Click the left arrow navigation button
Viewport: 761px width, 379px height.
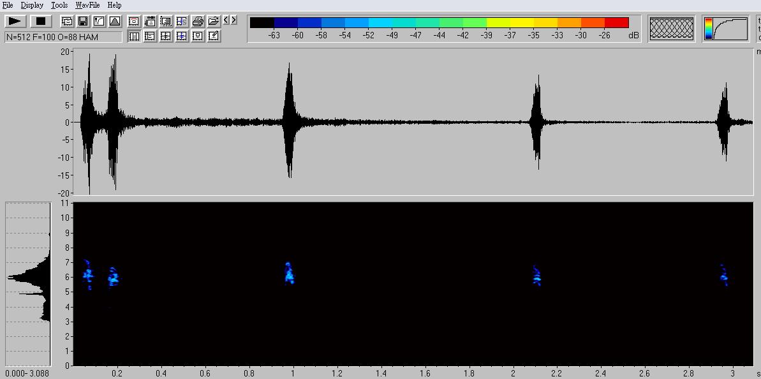[x=226, y=20]
